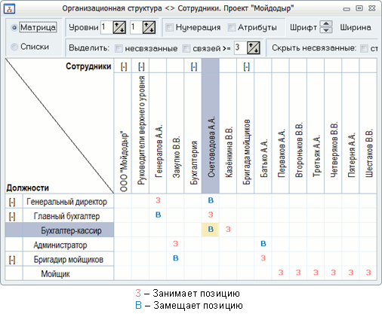This screenshot has width=382, height=314.
Task: Decrease font size with Шрифт down arrow
Action: coord(326,30)
